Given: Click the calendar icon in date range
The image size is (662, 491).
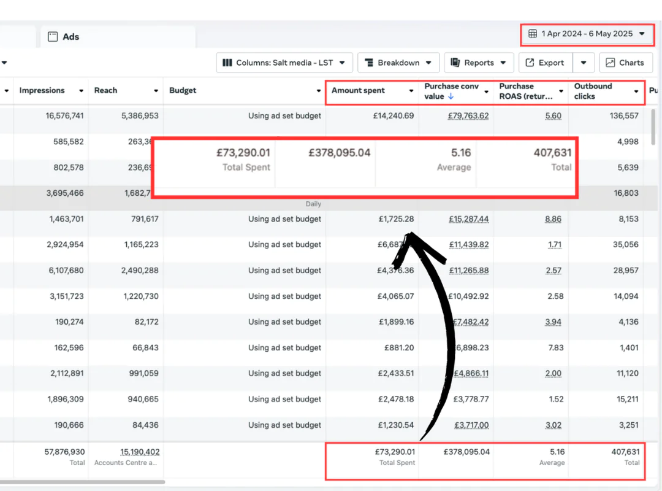Looking at the screenshot, I should click(533, 34).
